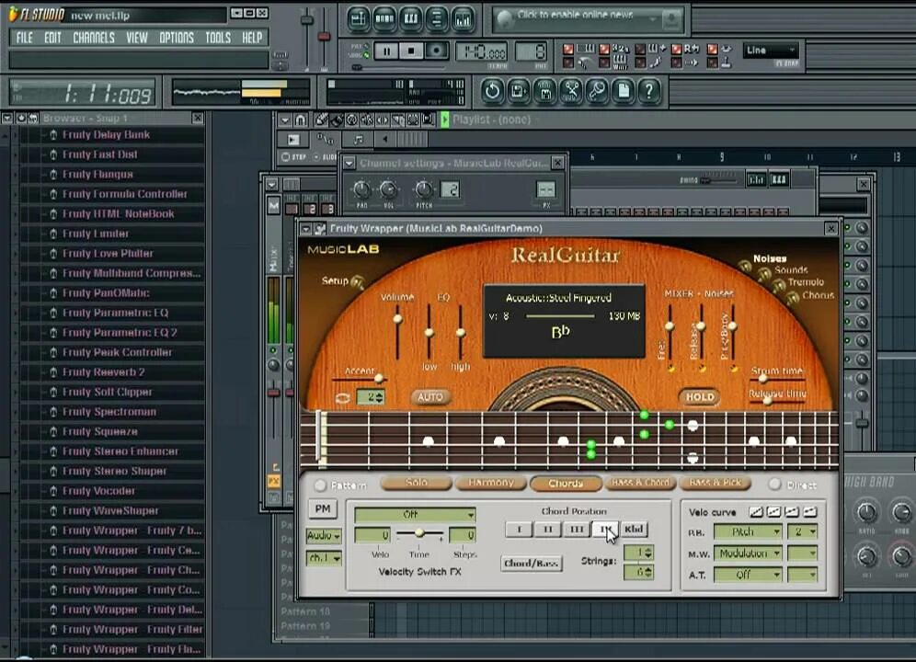Click the PM button in RealGuitar
Image resolution: width=916 pixels, height=662 pixels.
coord(323,509)
